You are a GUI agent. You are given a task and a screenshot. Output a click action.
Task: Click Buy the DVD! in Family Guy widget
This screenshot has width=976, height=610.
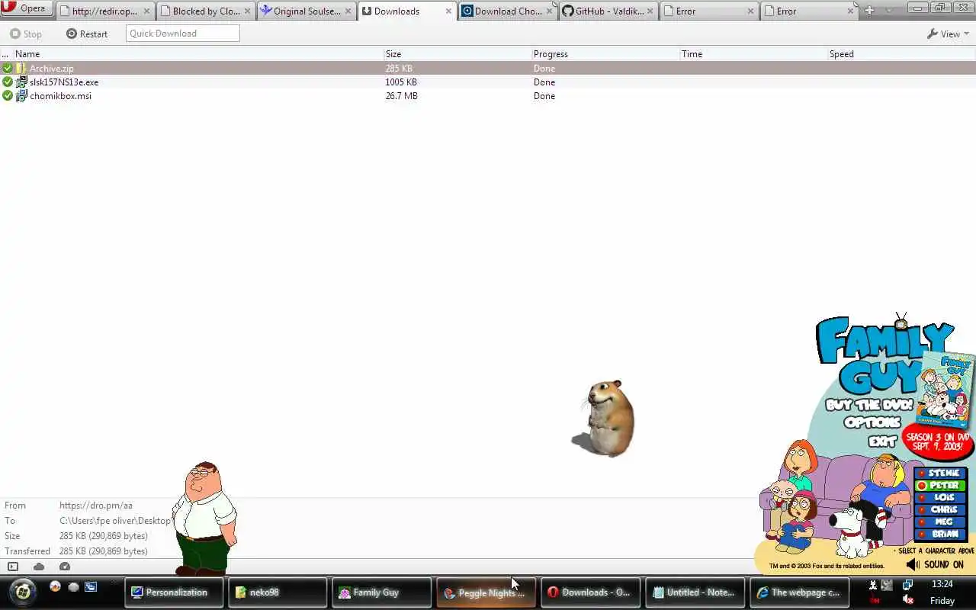868,405
